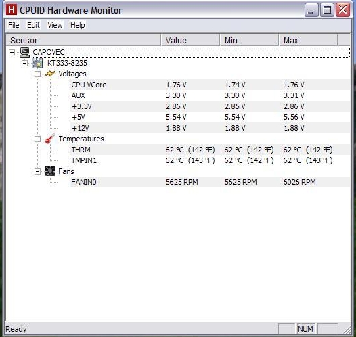
Task: Click +12V current value 1.88 V
Action: point(176,128)
